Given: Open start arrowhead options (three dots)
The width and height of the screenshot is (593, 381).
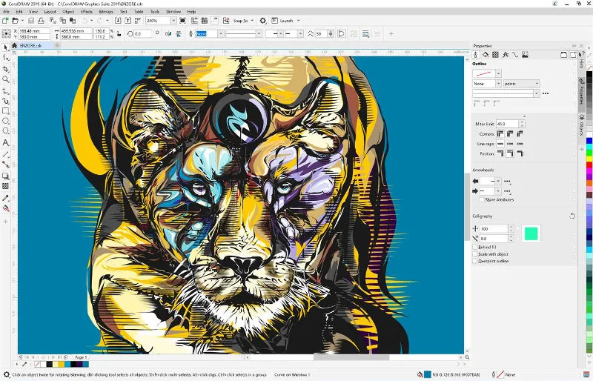Looking at the screenshot, I should pyautogui.click(x=507, y=181).
